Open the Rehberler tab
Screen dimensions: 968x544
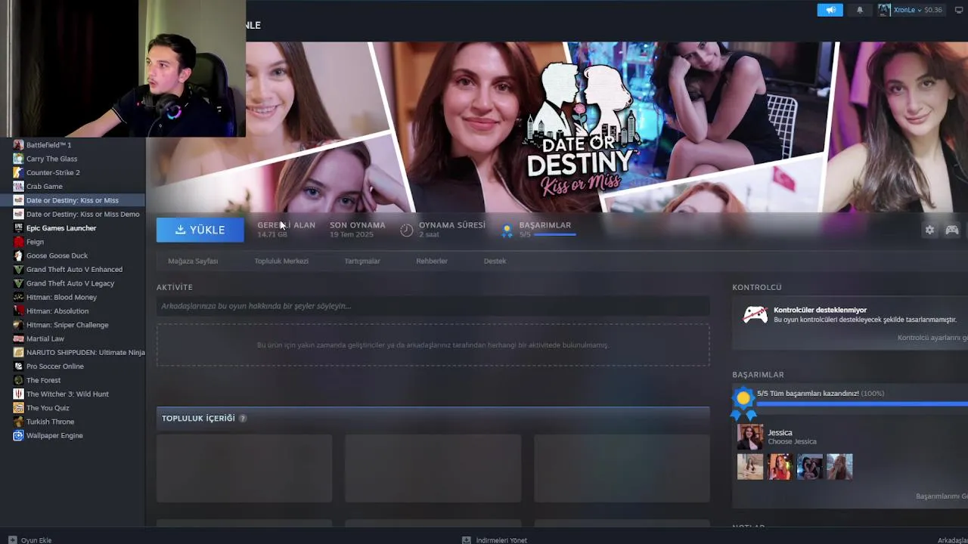432,261
